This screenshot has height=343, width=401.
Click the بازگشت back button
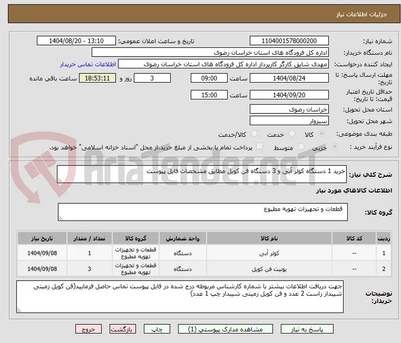[x=122, y=329]
